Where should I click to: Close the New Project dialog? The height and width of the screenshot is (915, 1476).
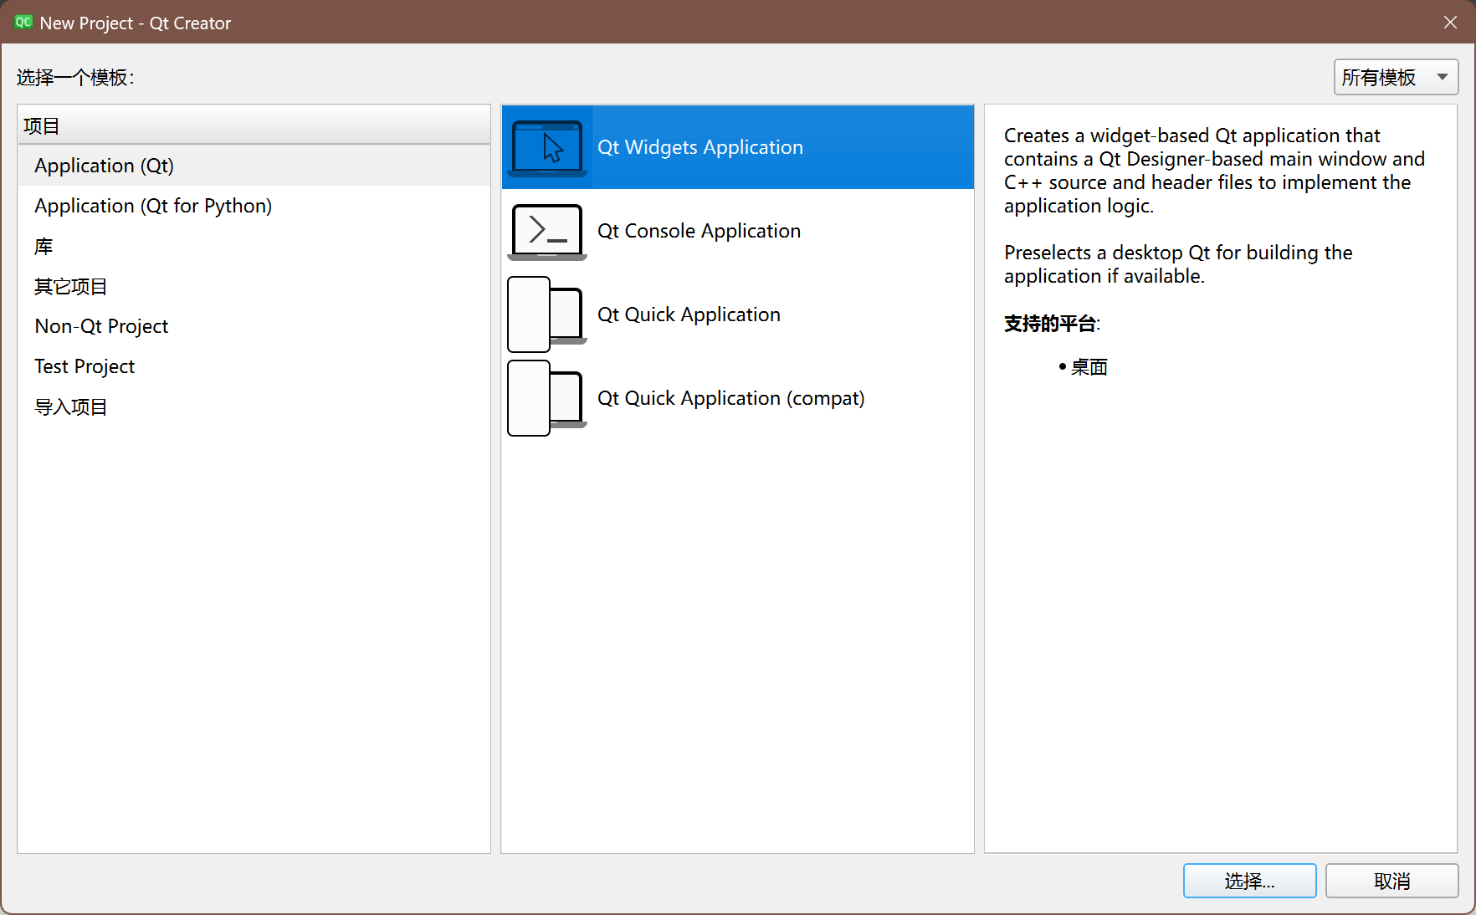(1450, 23)
